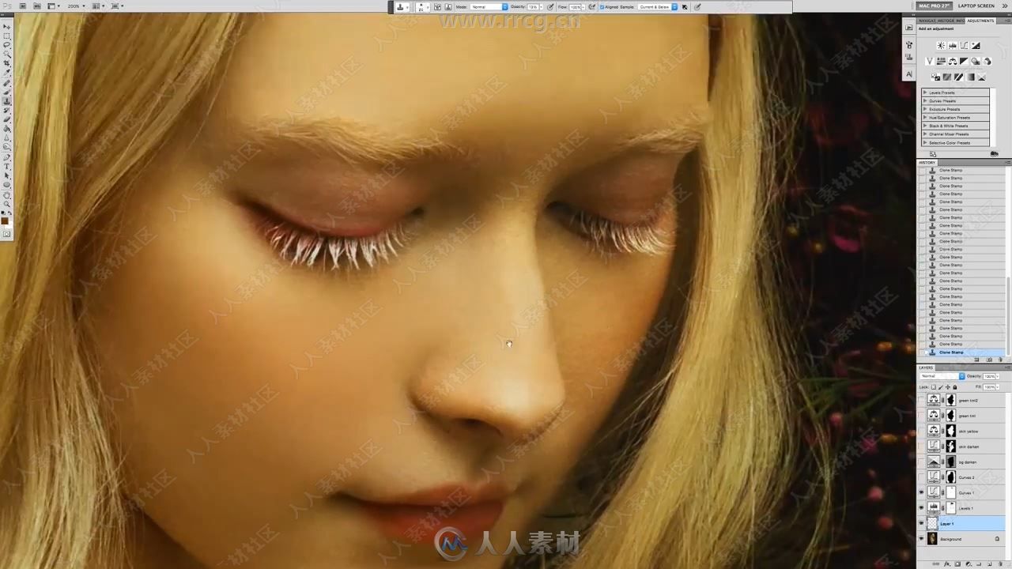
Task: Show the skin darken layer
Action: coord(921,447)
